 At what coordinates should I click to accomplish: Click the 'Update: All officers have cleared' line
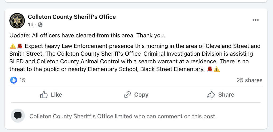tap(87, 35)
